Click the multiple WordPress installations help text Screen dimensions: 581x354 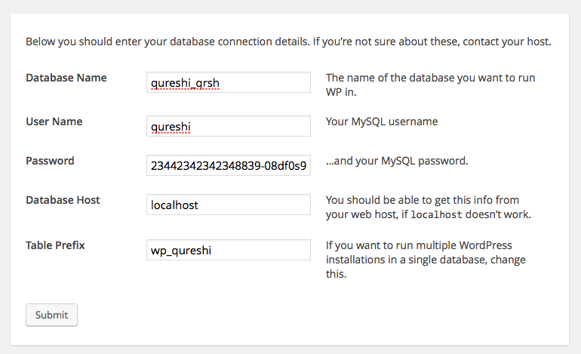426,260
